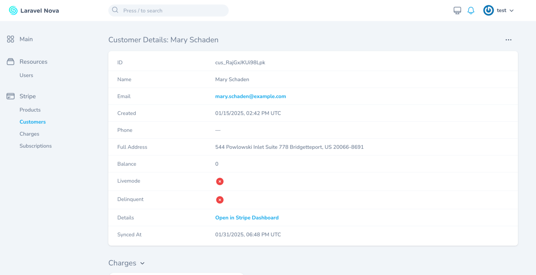Open the three-dot actions menu

[508, 40]
